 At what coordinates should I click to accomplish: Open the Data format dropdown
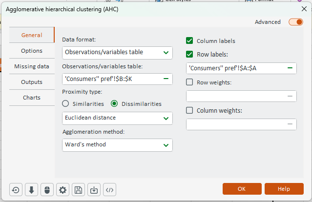click(117, 53)
